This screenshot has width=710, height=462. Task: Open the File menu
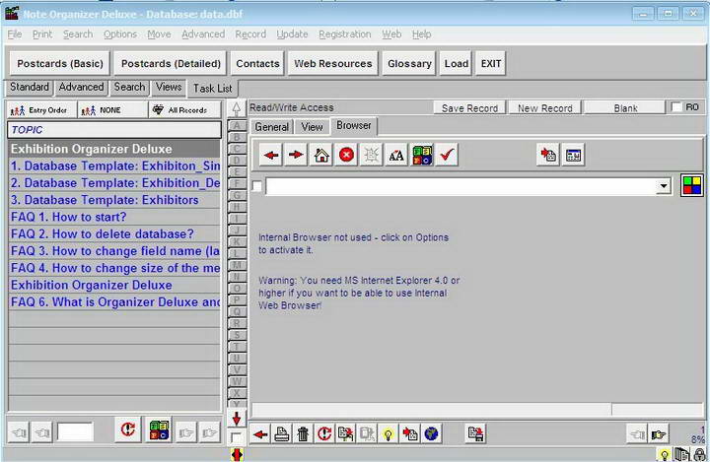pos(15,34)
